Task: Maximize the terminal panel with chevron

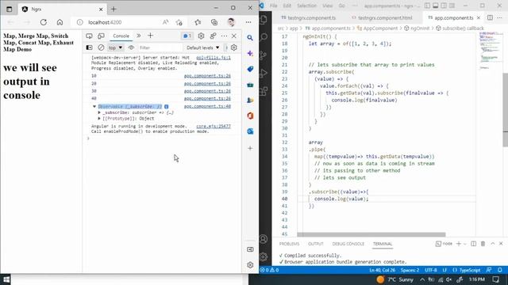Action: coord(492,244)
